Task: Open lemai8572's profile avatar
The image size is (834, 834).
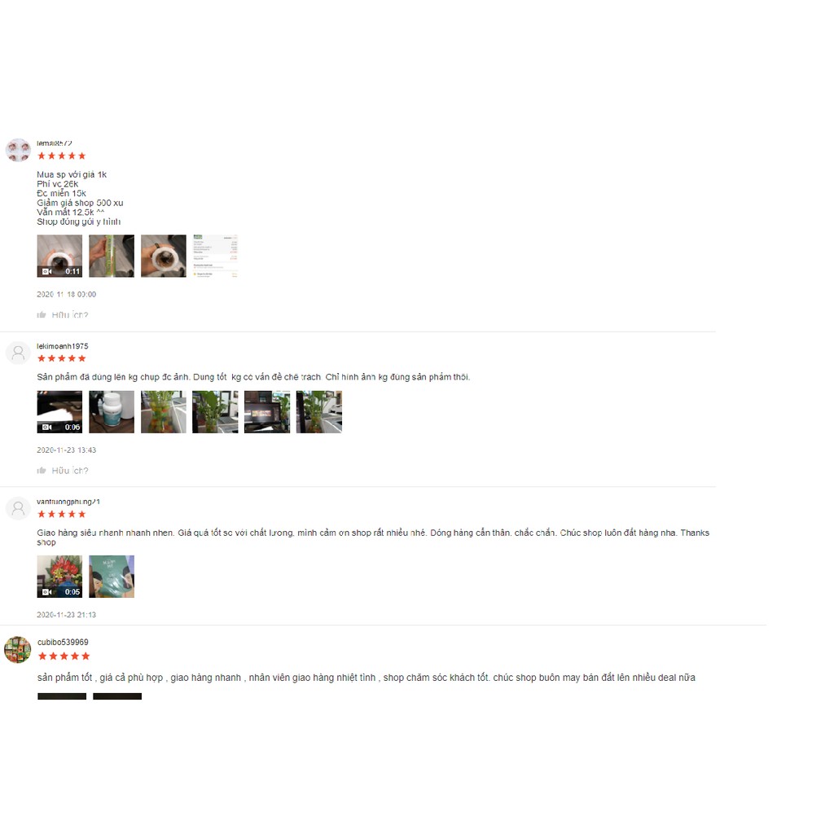Action: coord(18,150)
